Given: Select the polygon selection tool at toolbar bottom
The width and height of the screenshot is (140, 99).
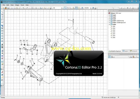Looking at the screenshot, I should click(2, 83).
